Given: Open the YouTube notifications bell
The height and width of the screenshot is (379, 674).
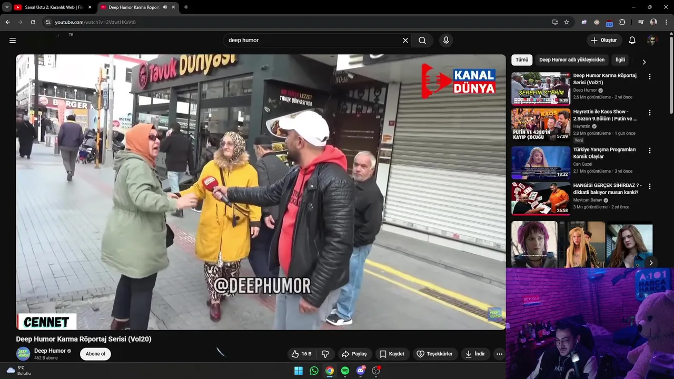Looking at the screenshot, I should (x=632, y=41).
